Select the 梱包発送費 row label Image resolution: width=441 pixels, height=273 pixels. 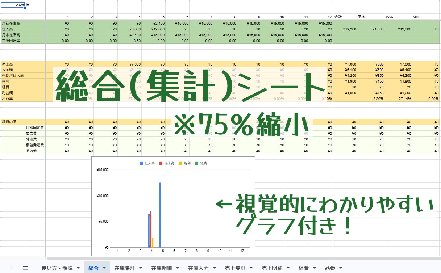point(35,145)
